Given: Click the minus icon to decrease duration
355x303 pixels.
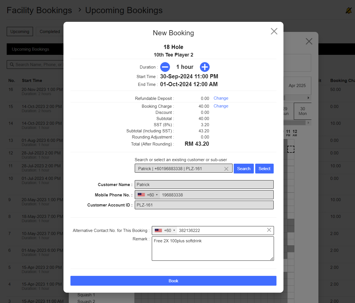Looking at the screenshot, I should point(165,67).
